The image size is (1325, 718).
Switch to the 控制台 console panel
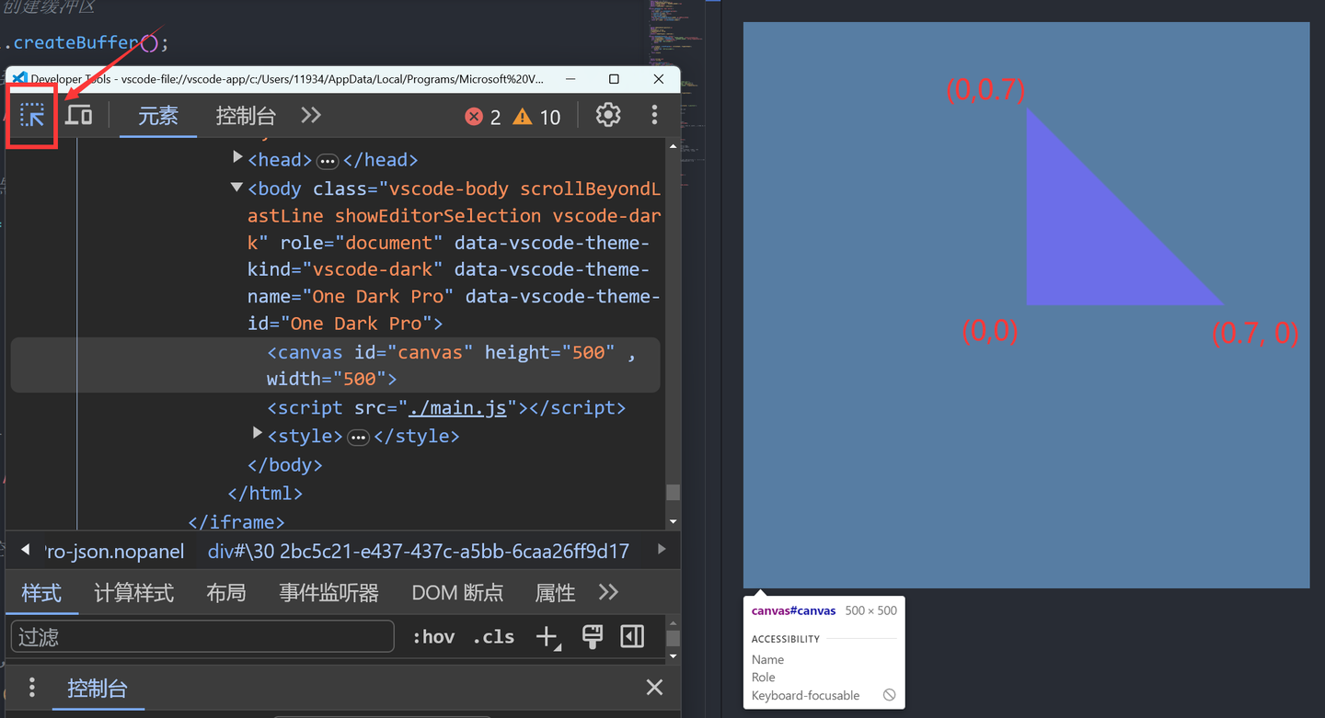(x=247, y=116)
